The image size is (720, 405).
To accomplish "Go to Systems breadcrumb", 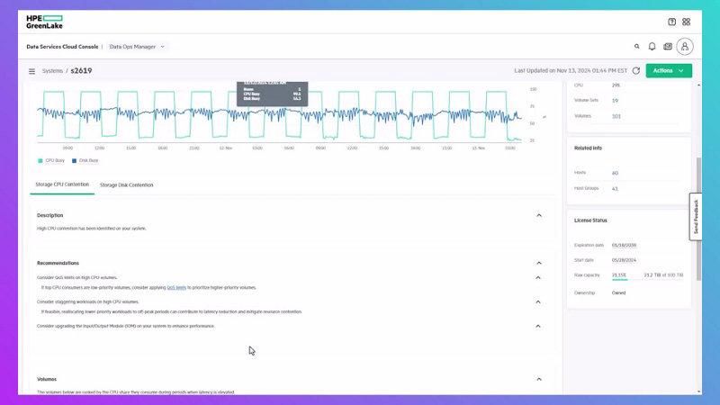I will 52,71.
